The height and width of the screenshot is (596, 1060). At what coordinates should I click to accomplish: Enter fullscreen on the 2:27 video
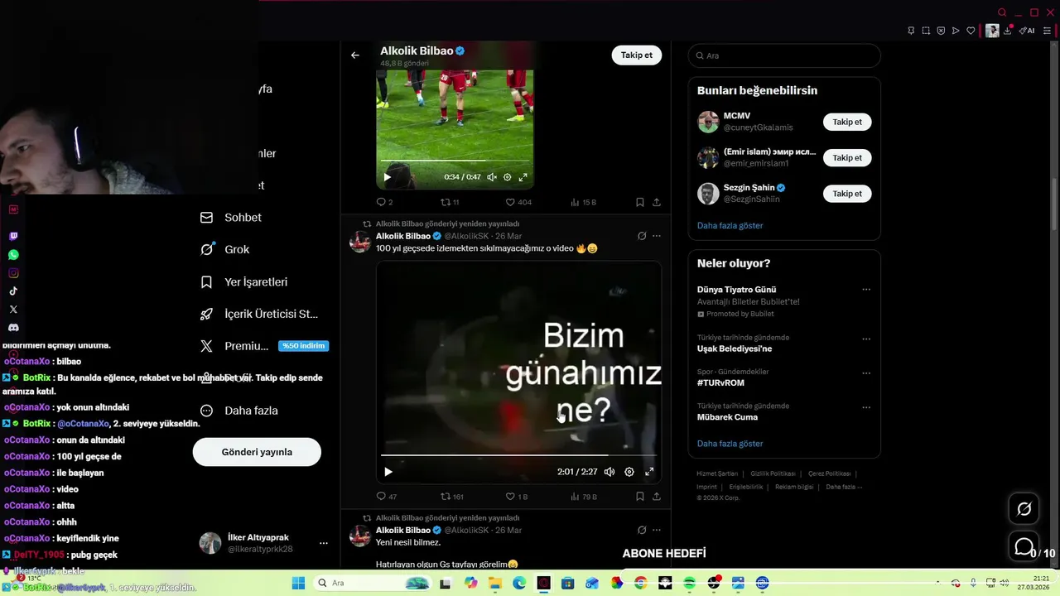(x=649, y=472)
